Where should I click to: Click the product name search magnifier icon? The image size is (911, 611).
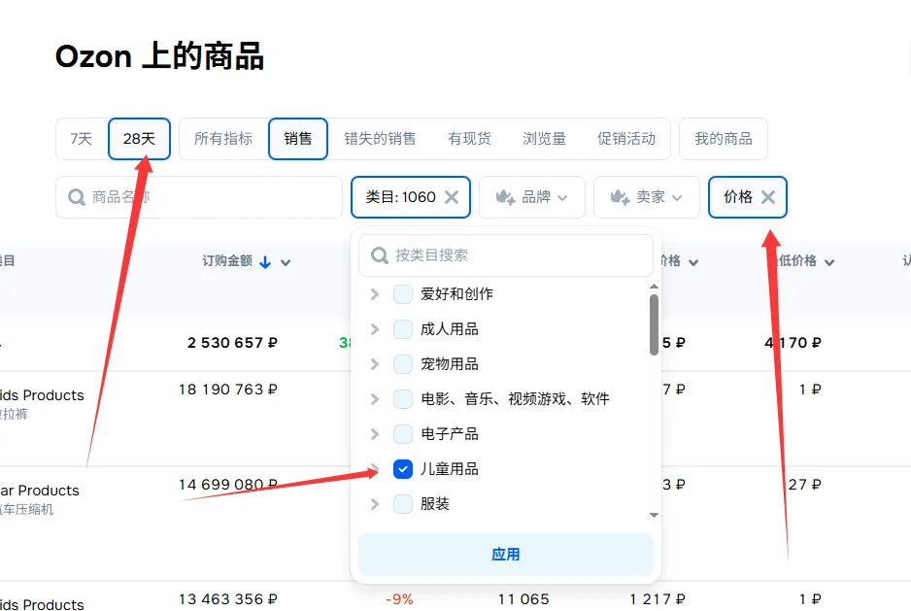(76, 197)
